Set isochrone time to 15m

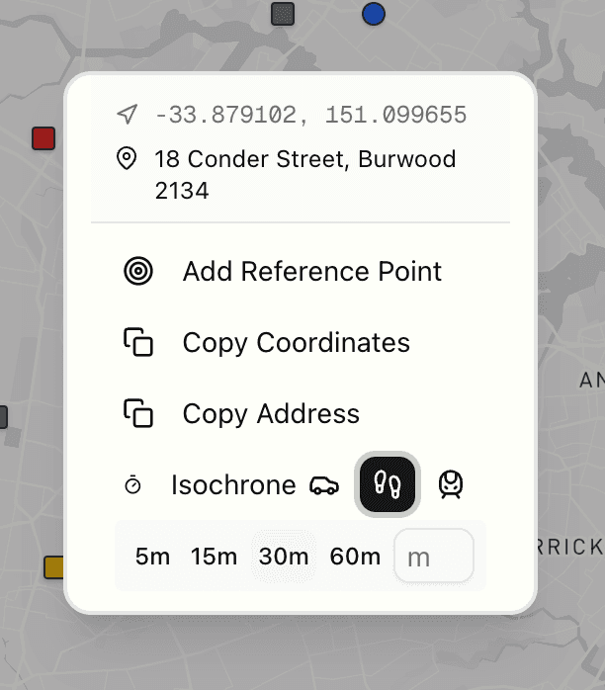214,557
